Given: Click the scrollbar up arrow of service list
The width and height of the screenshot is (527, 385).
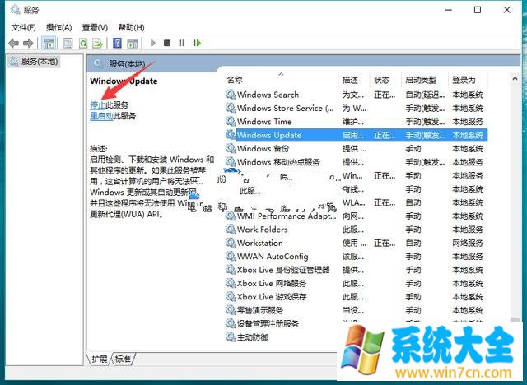Looking at the screenshot, I should [x=515, y=79].
